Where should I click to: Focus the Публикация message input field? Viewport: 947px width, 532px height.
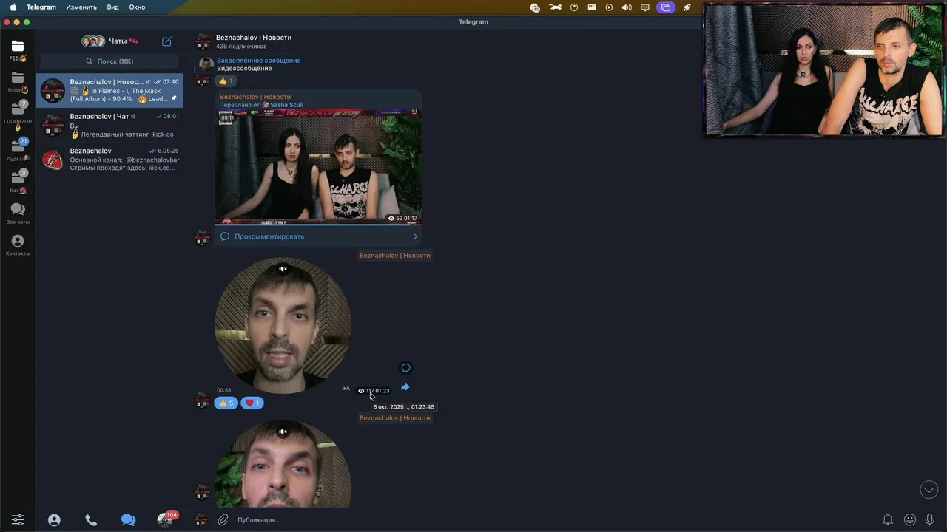tap(555, 519)
